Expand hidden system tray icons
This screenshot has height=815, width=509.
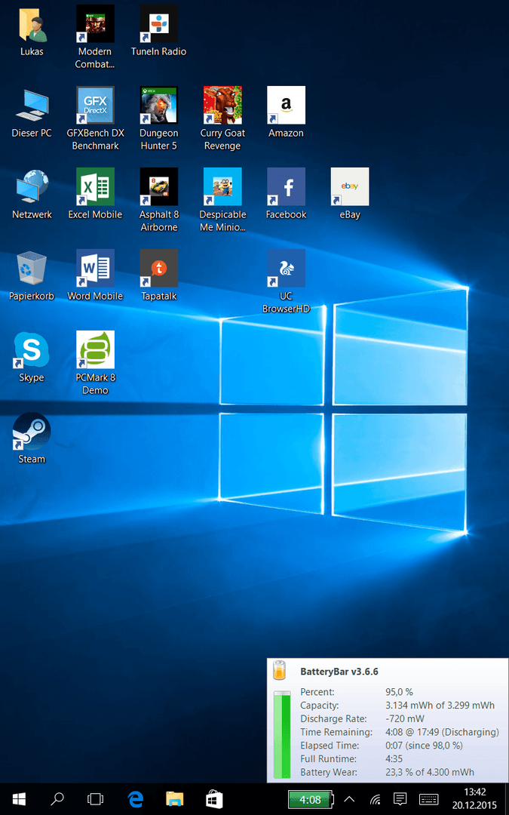click(x=350, y=799)
